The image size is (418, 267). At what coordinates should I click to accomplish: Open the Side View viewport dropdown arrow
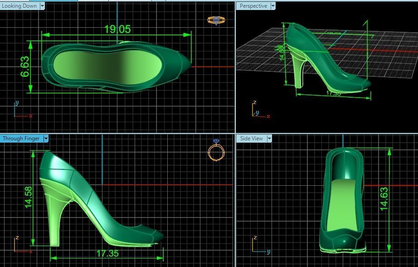click(x=269, y=138)
